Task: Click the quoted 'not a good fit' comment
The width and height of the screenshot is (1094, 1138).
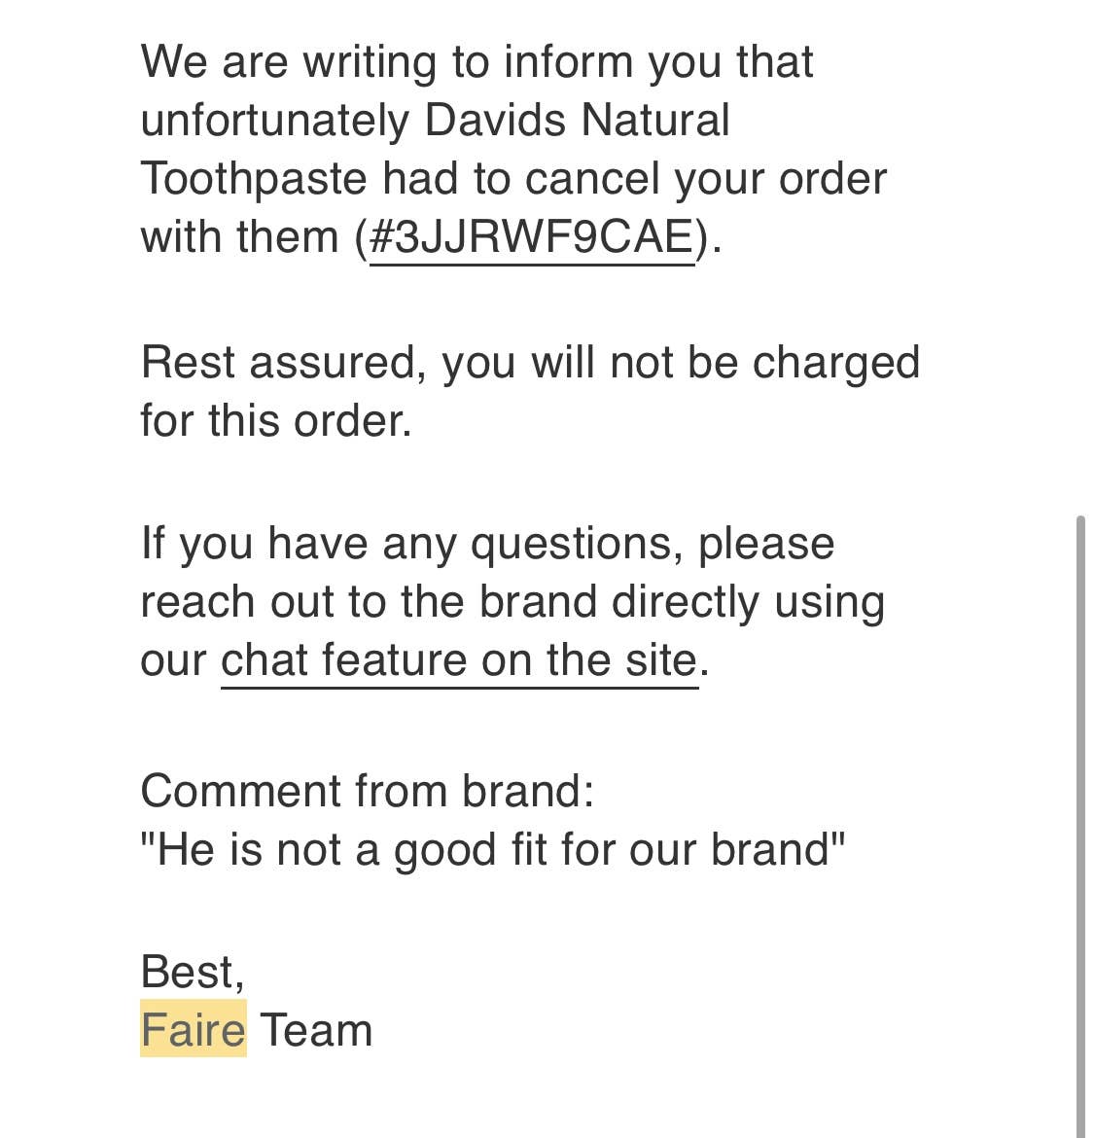Action: click(x=492, y=849)
